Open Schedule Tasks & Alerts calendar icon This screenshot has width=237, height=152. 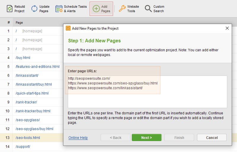(x=59, y=9)
